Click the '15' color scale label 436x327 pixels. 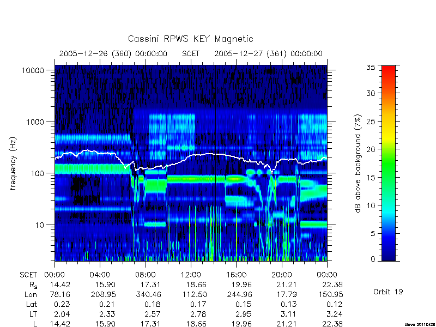point(371,178)
